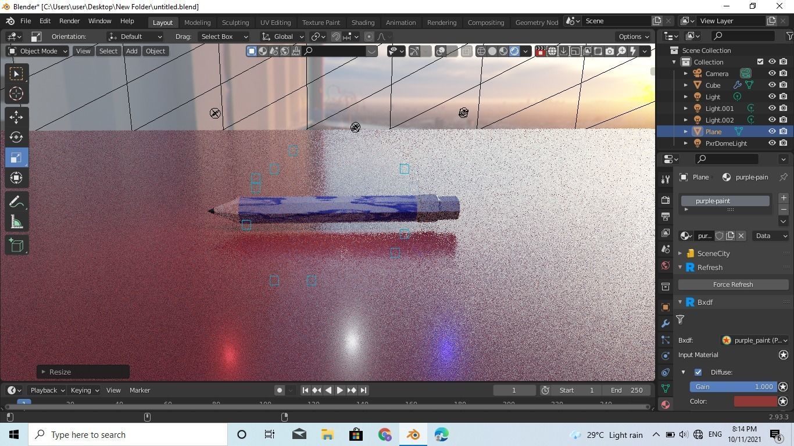Image resolution: width=794 pixels, height=446 pixels.
Task: Open the Scene properties tab
Action: [666, 249]
